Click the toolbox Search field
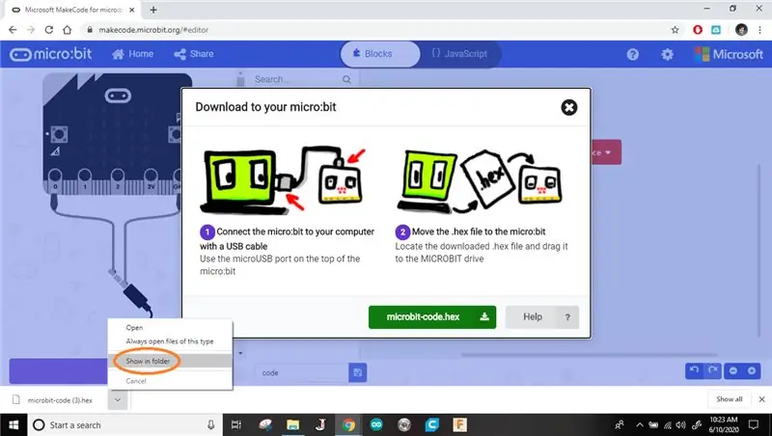772x436 pixels. (295, 79)
